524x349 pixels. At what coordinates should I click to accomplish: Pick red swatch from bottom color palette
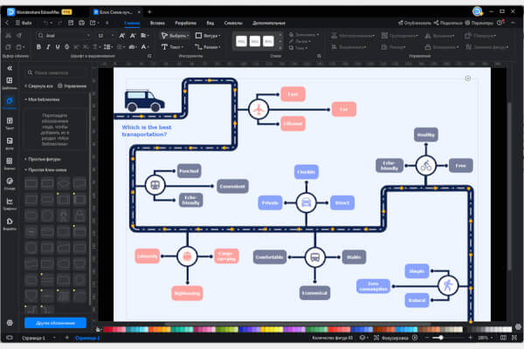tap(108, 329)
